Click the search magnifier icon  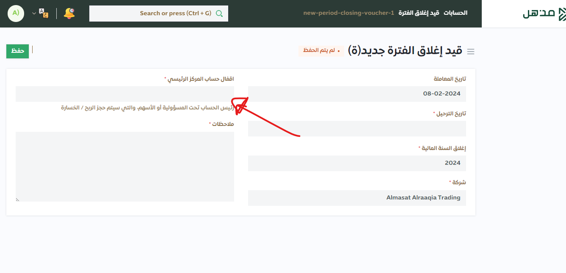click(219, 14)
